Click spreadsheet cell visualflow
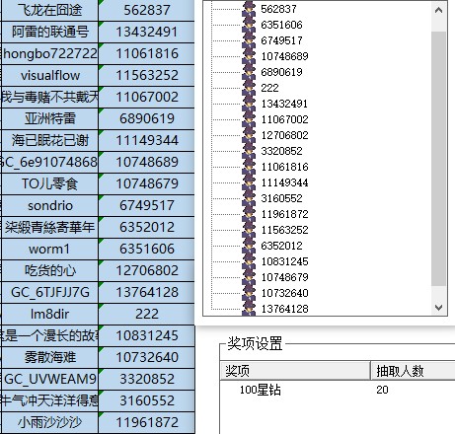Screen dimensions: 455x434 (49, 75)
